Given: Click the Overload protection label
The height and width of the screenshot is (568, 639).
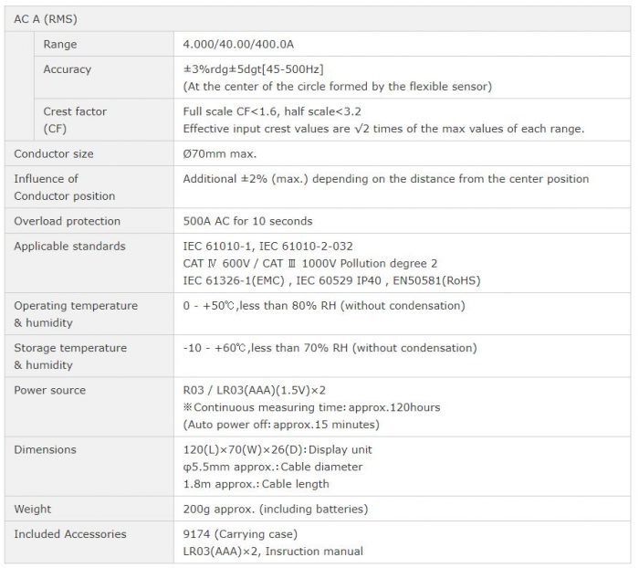Looking at the screenshot, I should pos(68,221).
